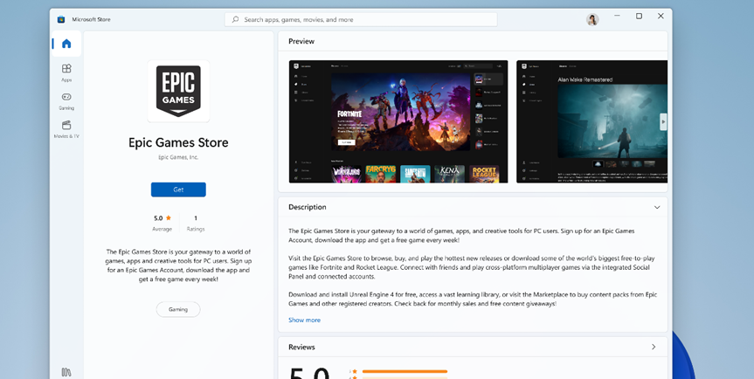Viewport: 754px width, 379px height.
Task: Collapse the Description section chevron
Action: (x=657, y=208)
